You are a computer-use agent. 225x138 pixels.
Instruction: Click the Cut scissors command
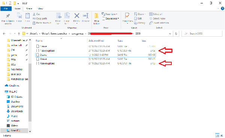click(x=36, y=14)
